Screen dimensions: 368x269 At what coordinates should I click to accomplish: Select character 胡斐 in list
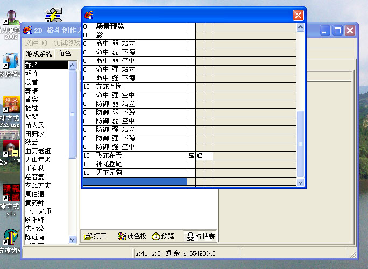click(46, 117)
